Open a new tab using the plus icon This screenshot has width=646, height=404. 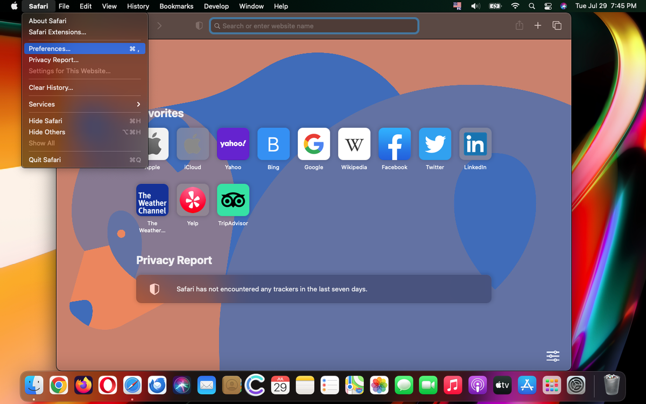tap(537, 25)
